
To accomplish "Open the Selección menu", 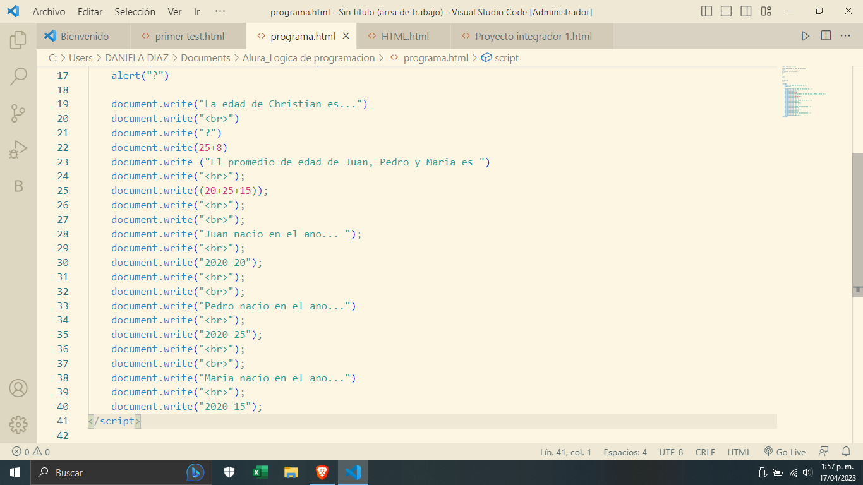I will coord(135,11).
